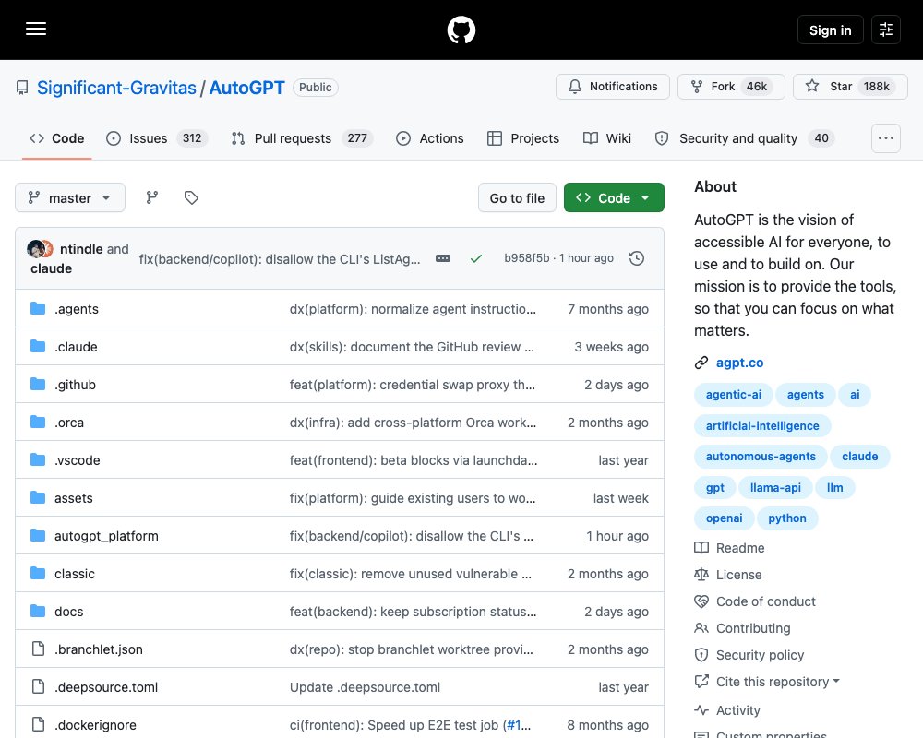
Task: Select the llm topic tag
Action: (834, 487)
